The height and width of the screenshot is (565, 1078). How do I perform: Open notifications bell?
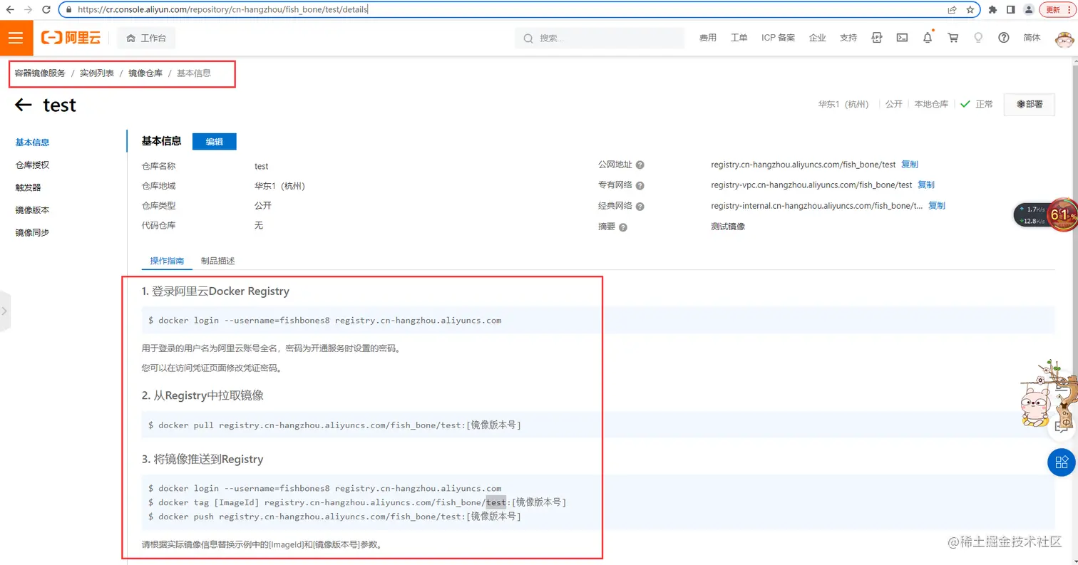tap(928, 38)
